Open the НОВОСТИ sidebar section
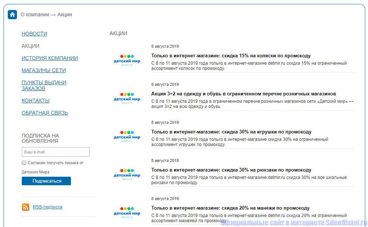This screenshot has width=368, height=227. (x=34, y=34)
